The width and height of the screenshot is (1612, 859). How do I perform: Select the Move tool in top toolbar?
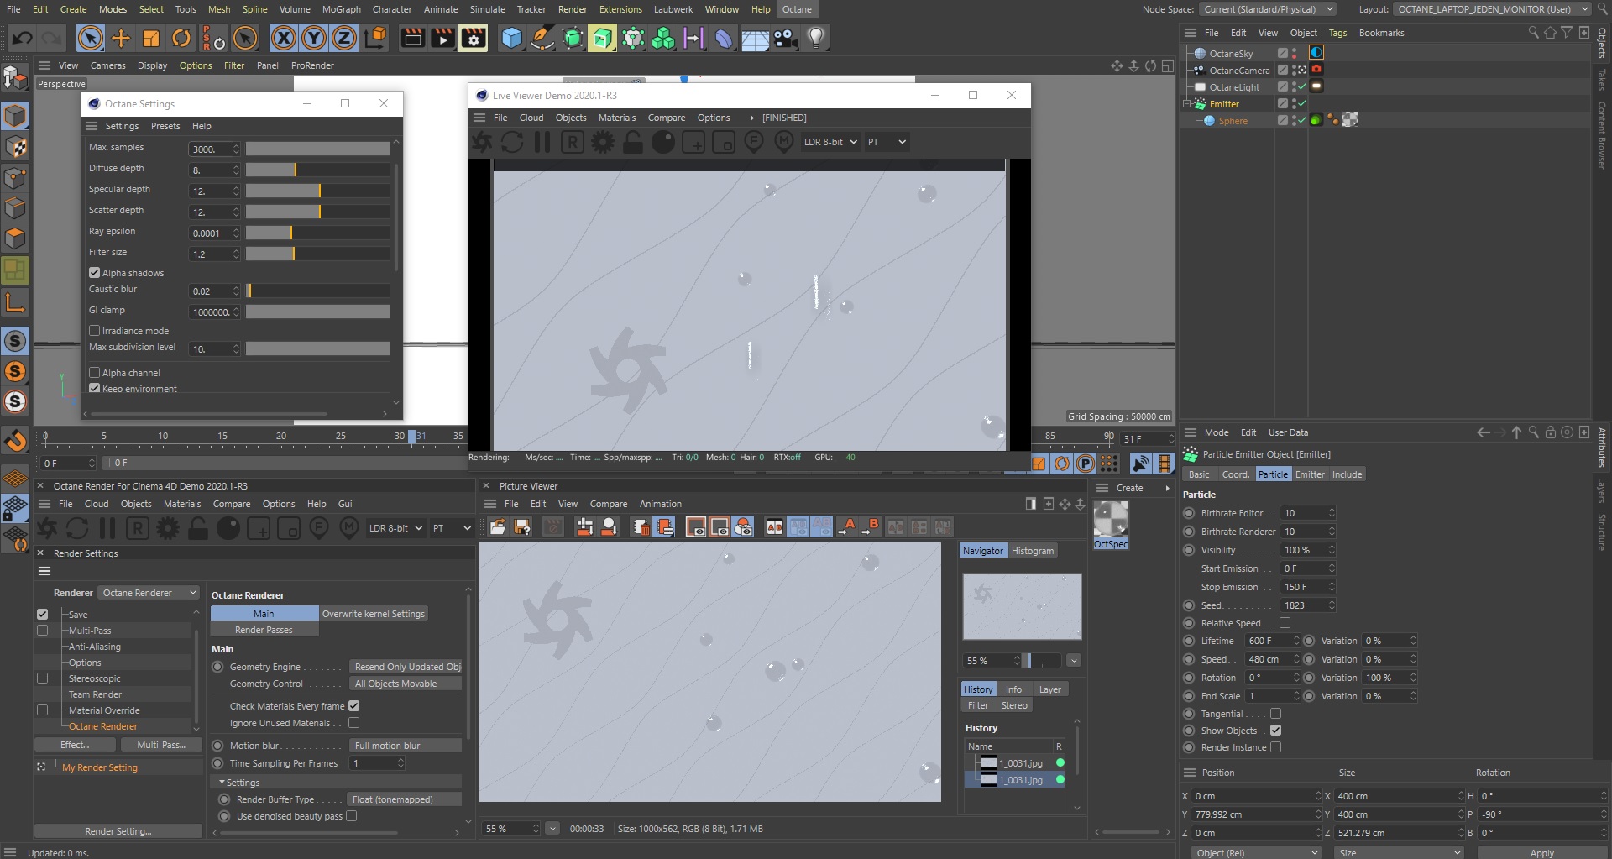121,38
